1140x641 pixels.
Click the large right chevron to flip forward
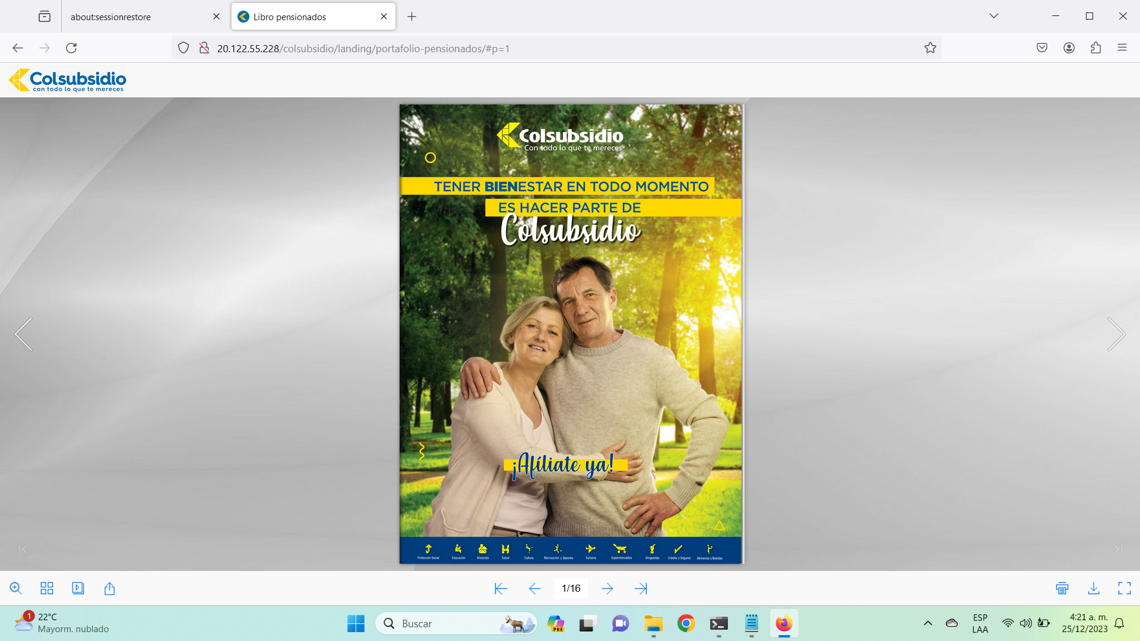click(x=1116, y=334)
